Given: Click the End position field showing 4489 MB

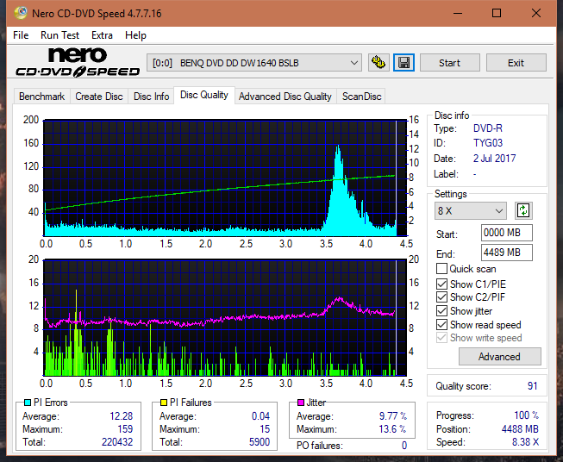Looking at the screenshot, I should pyautogui.click(x=506, y=253).
